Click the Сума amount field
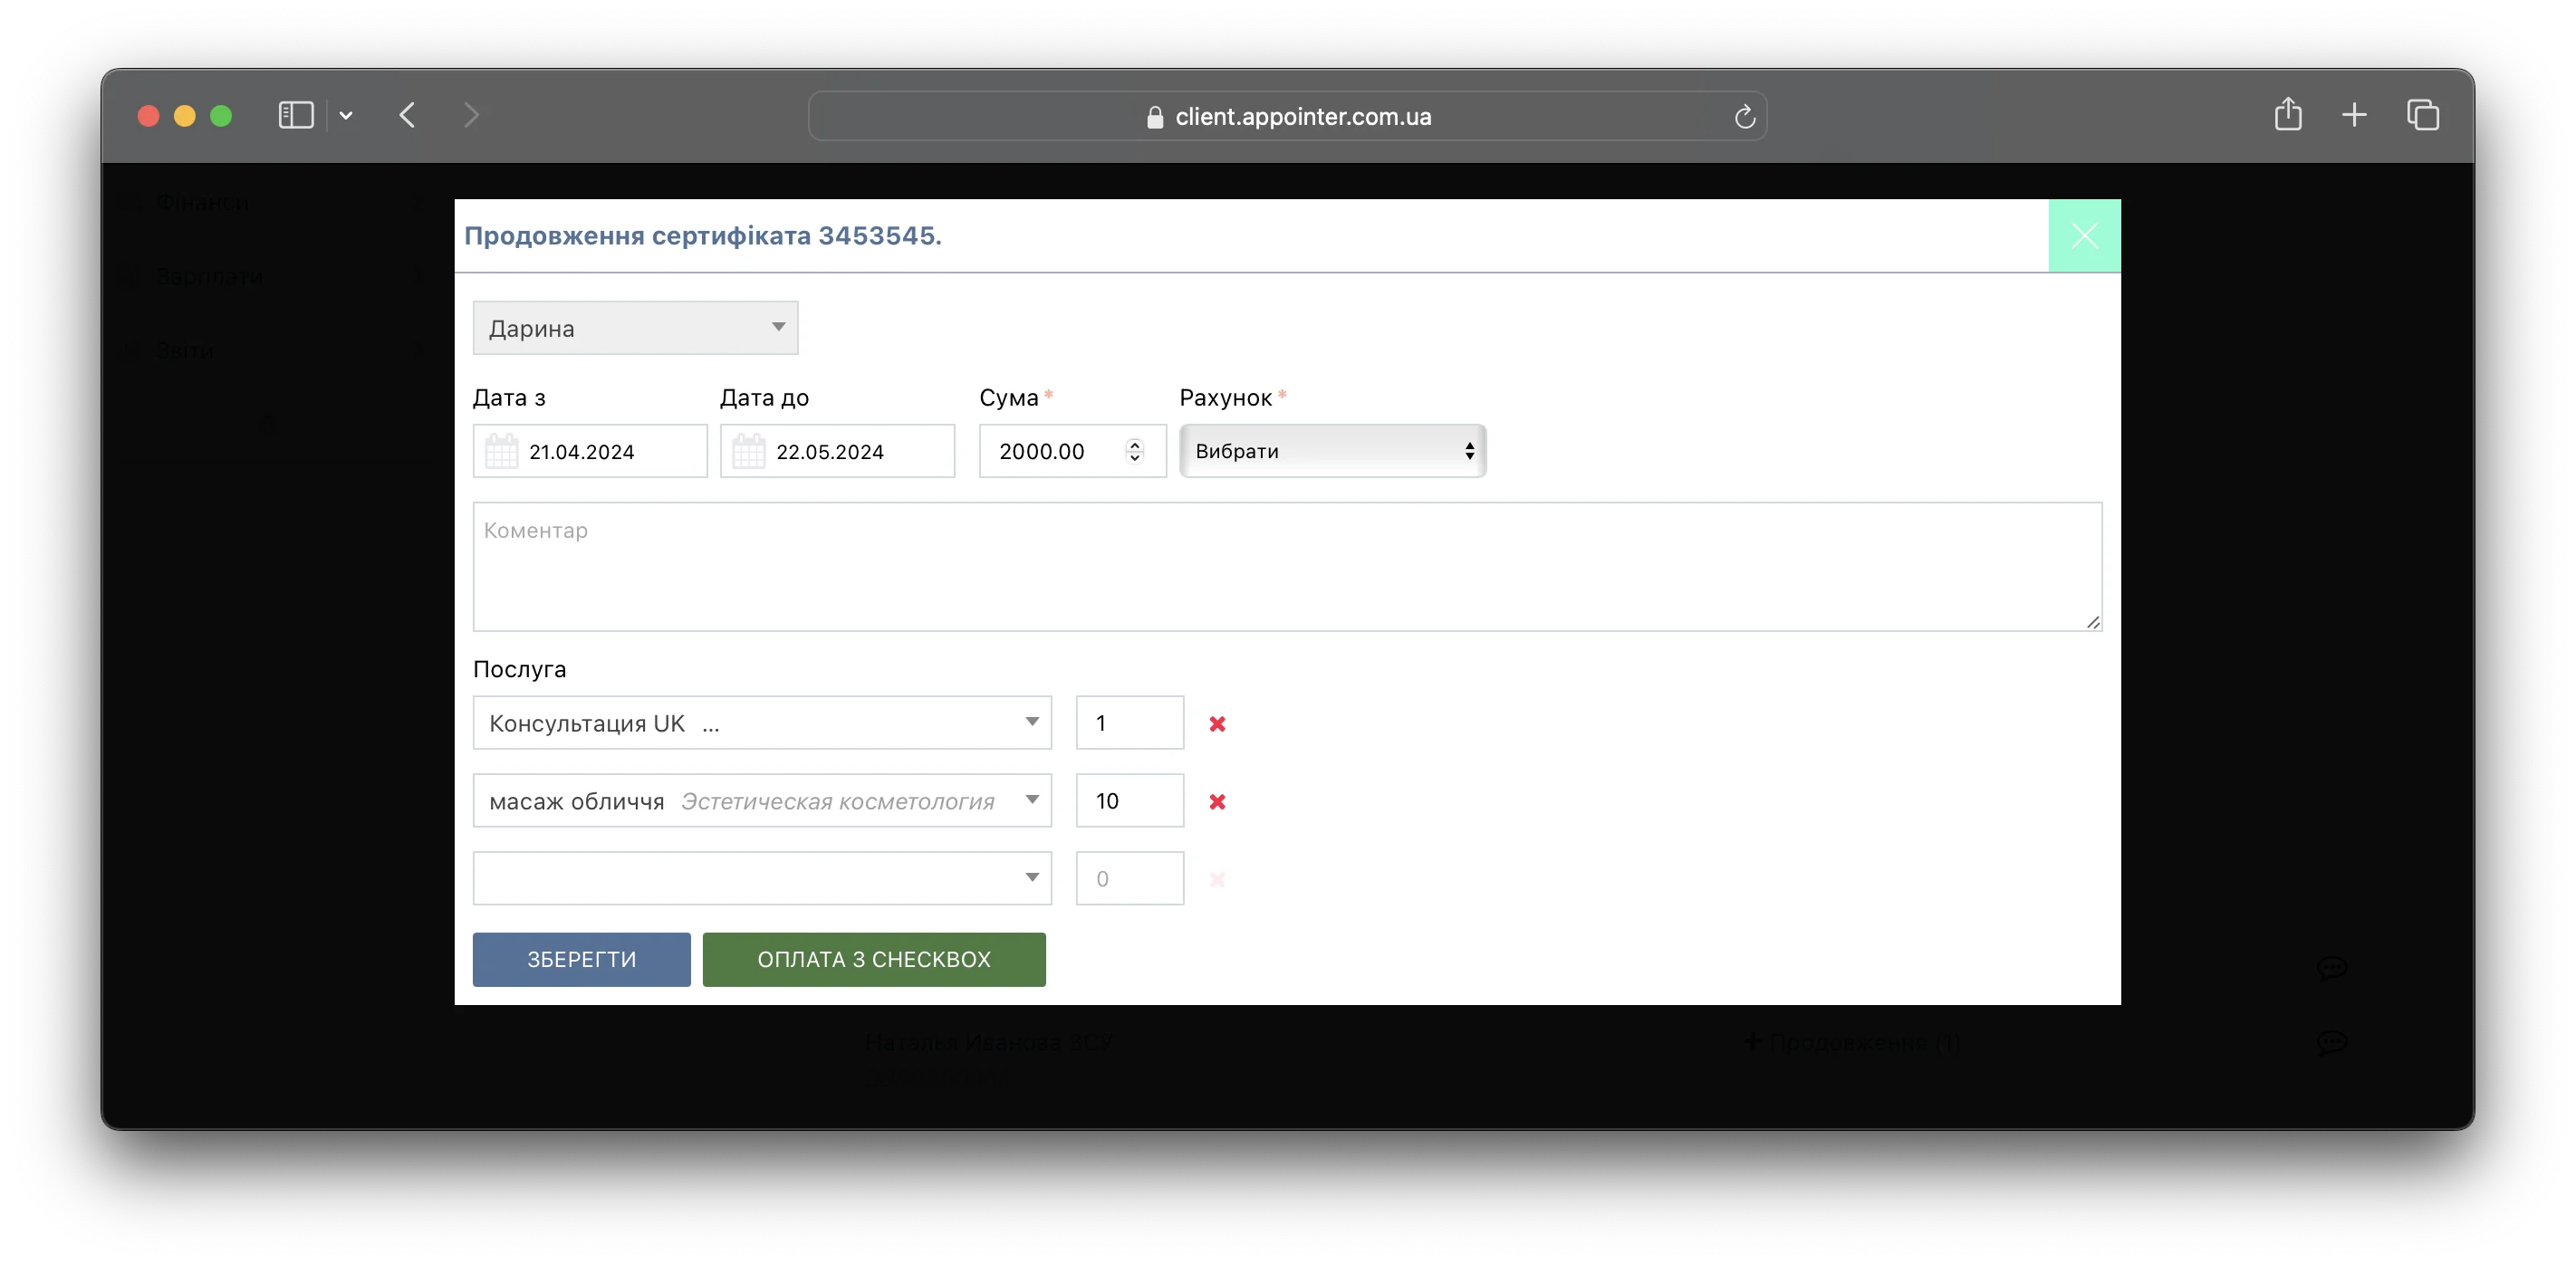Viewport: 2576px width, 1264px height. [x=1072, y=451]
